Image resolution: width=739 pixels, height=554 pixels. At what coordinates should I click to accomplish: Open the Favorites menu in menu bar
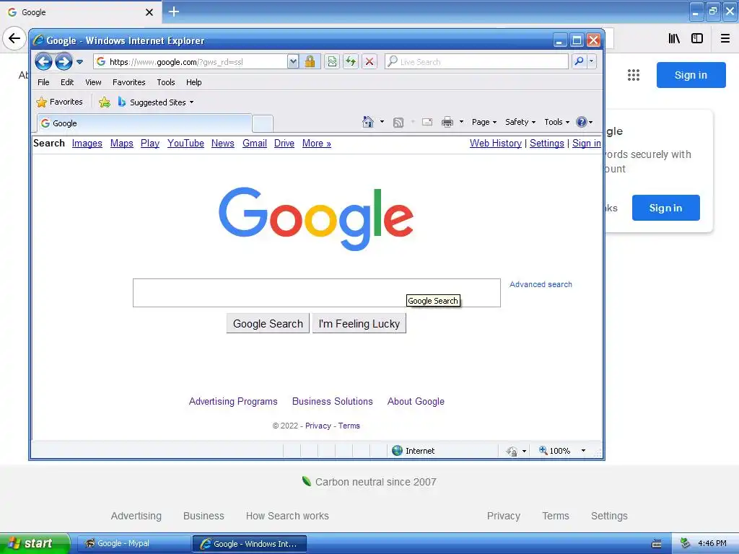128,82
